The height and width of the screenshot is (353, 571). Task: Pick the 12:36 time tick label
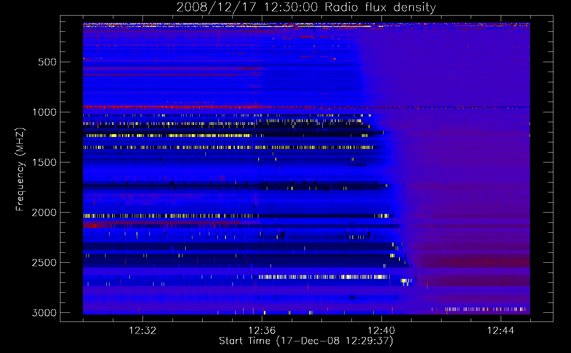click(x=262, y=331)
